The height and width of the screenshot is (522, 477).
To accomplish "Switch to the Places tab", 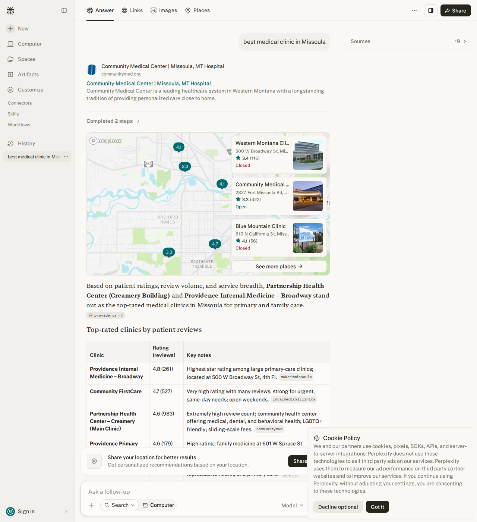I will pos(198,10).
